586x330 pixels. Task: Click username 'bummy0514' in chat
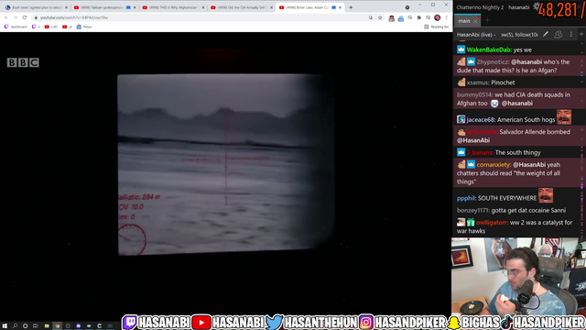pyautogui.click(x=474, y=95)
